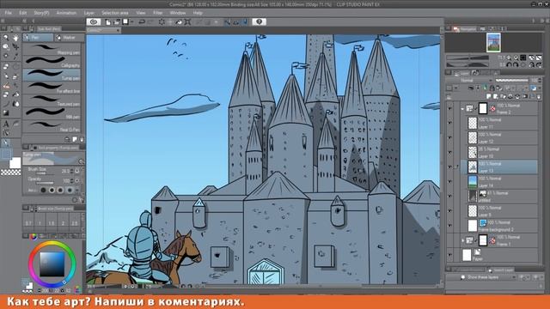Viewport: 550px width, 309px height.
Task: Select the Eraser tool in tool palette
Action: (6, 95)
